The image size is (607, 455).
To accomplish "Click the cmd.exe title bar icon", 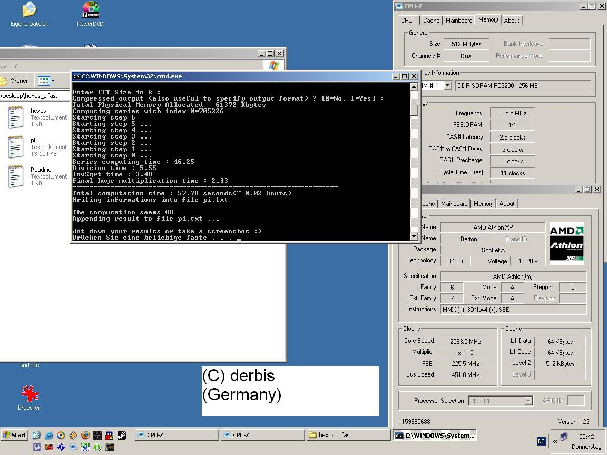I will point(76,76).
